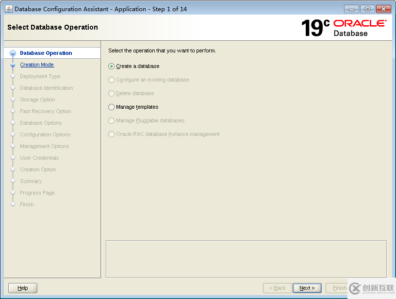Image resolution: width=396 pixels, height=299 pixels.
Task: Click the Java application icon in title bar
Action: pyautogui.click(x=9, y=9)
